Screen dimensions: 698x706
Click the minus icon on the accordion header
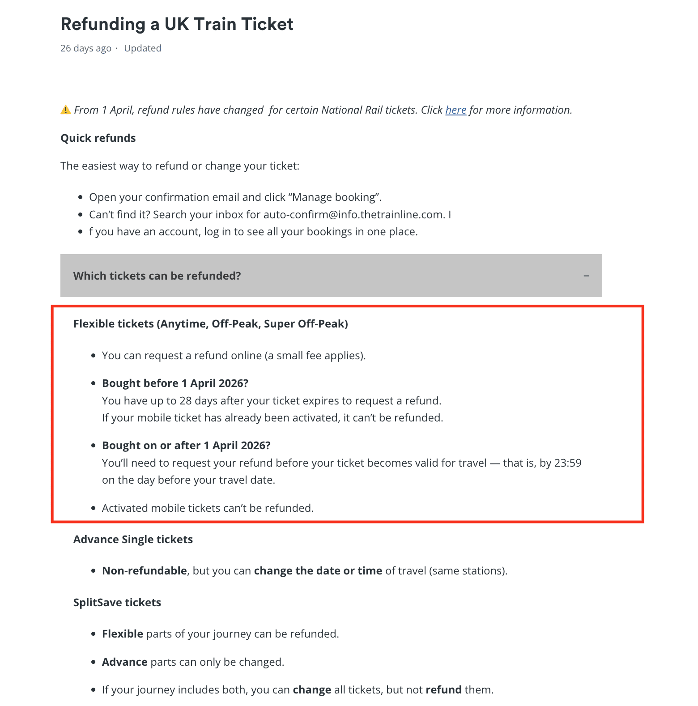(586, 276)
